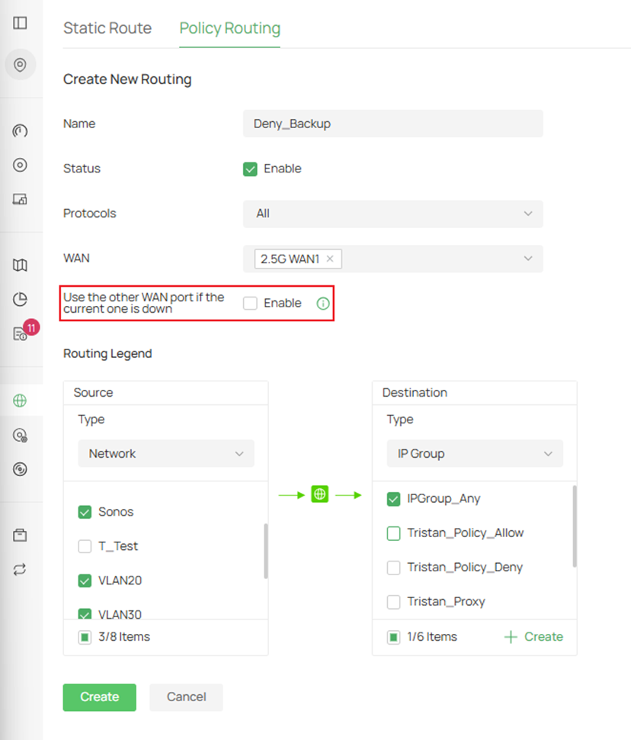The width and height of the screenshot is (631, 740).
Task: Click the Source list scrollbar
Action: [x=266, y=551]
